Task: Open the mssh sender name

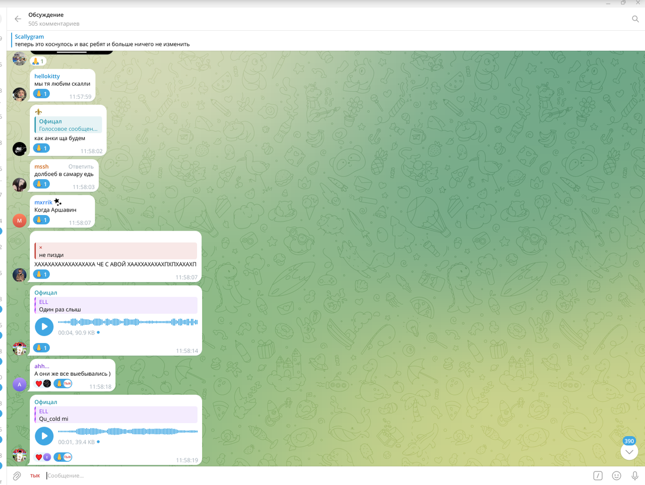Action: pyautogui.click(x=41, y=167)
